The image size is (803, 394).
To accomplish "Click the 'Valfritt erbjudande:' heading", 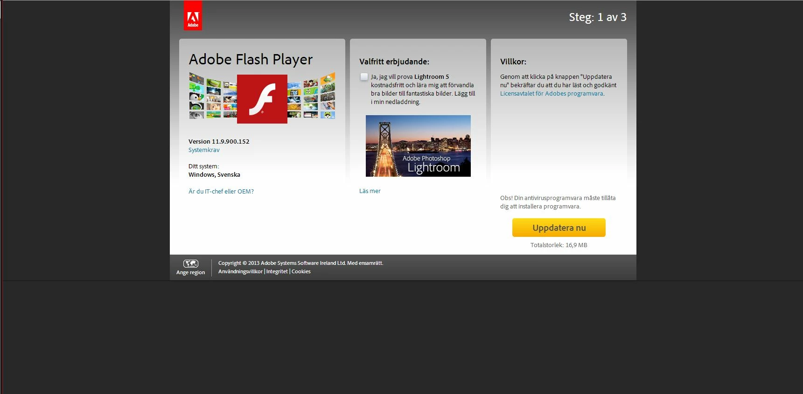I will (394, 62).
